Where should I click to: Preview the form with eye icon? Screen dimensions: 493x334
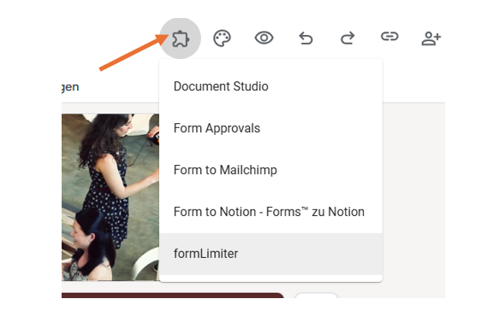point(264,38)
